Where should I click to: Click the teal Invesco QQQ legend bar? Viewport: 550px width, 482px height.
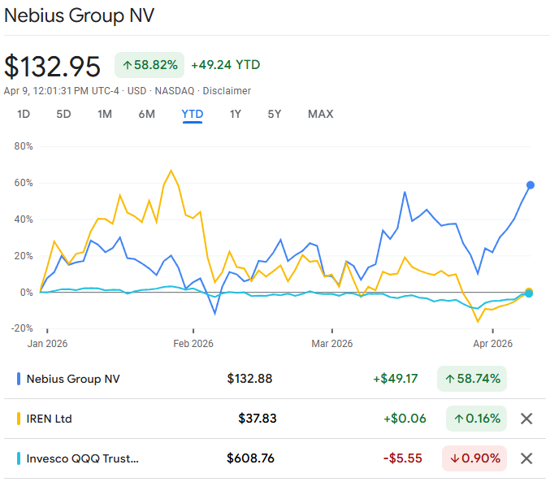(19, 458)
